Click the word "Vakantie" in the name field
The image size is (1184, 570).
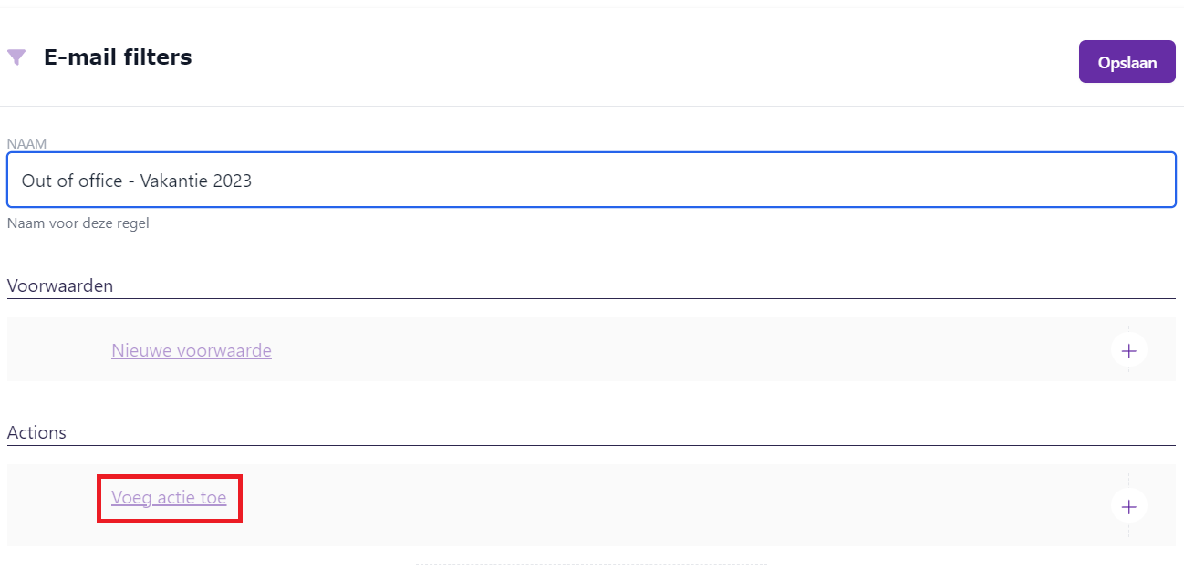(174, 181)
